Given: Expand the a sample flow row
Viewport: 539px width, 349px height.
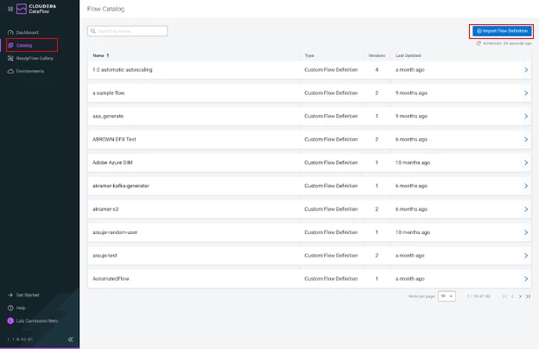Looking at the screenshot, I should [x=526, y=93].
